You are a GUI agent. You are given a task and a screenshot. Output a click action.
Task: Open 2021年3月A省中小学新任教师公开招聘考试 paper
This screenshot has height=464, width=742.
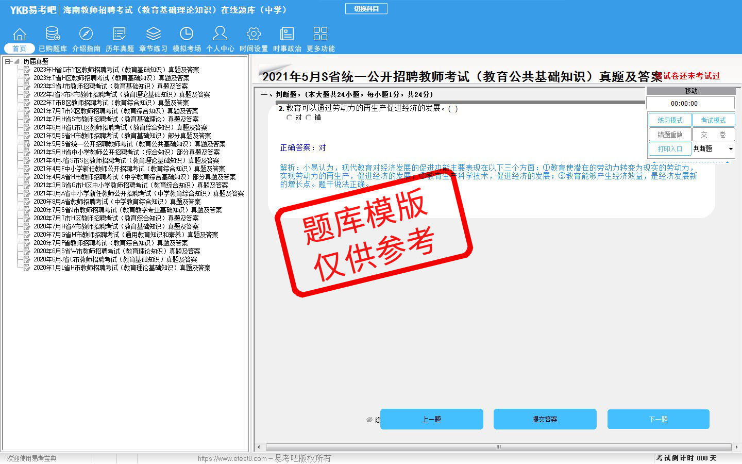click(139, 193)
